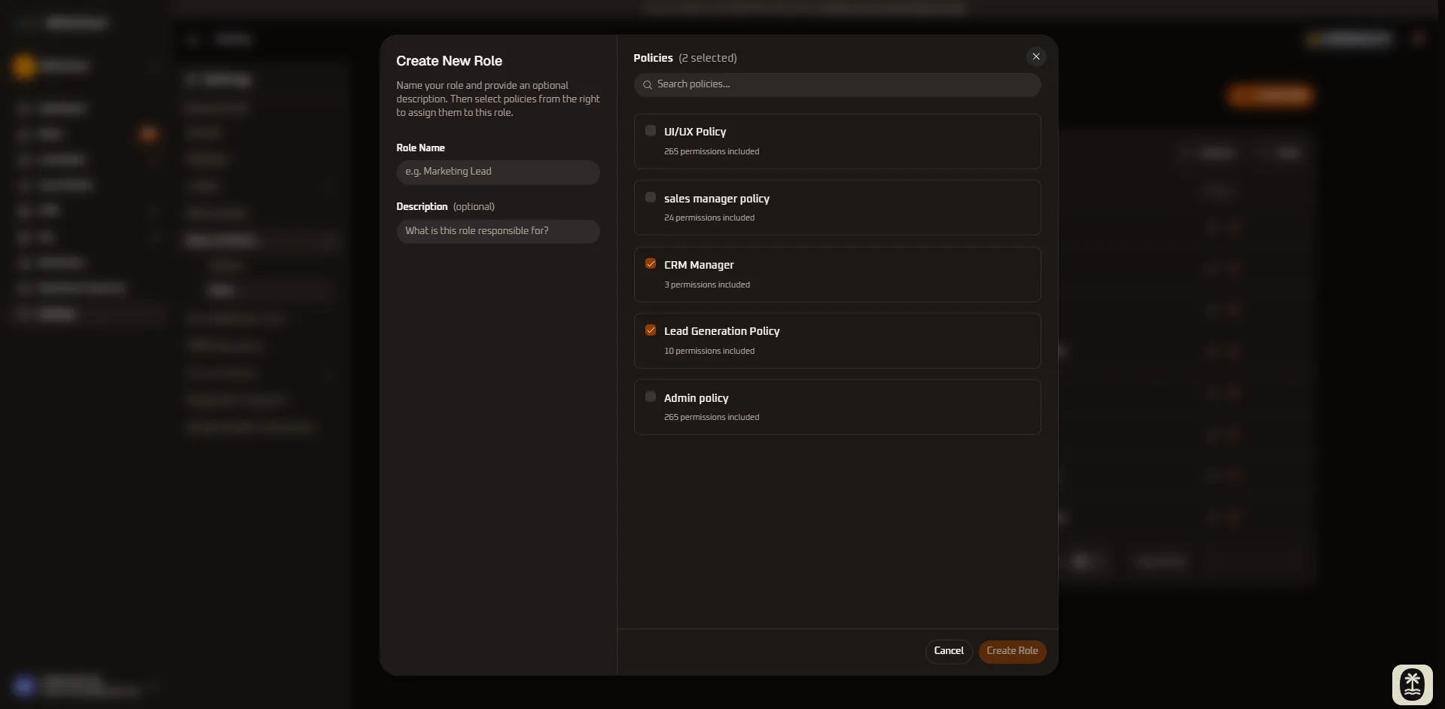Click "265 permissions included" under UI/UX Policy
This screenshot has height=709, width=1445.
pos(712,151)
